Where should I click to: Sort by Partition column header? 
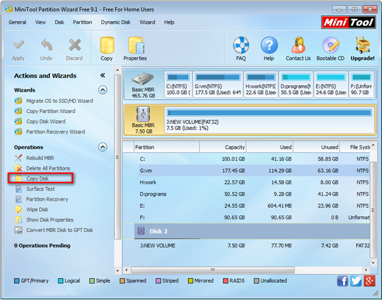click(x=167, y=147)
